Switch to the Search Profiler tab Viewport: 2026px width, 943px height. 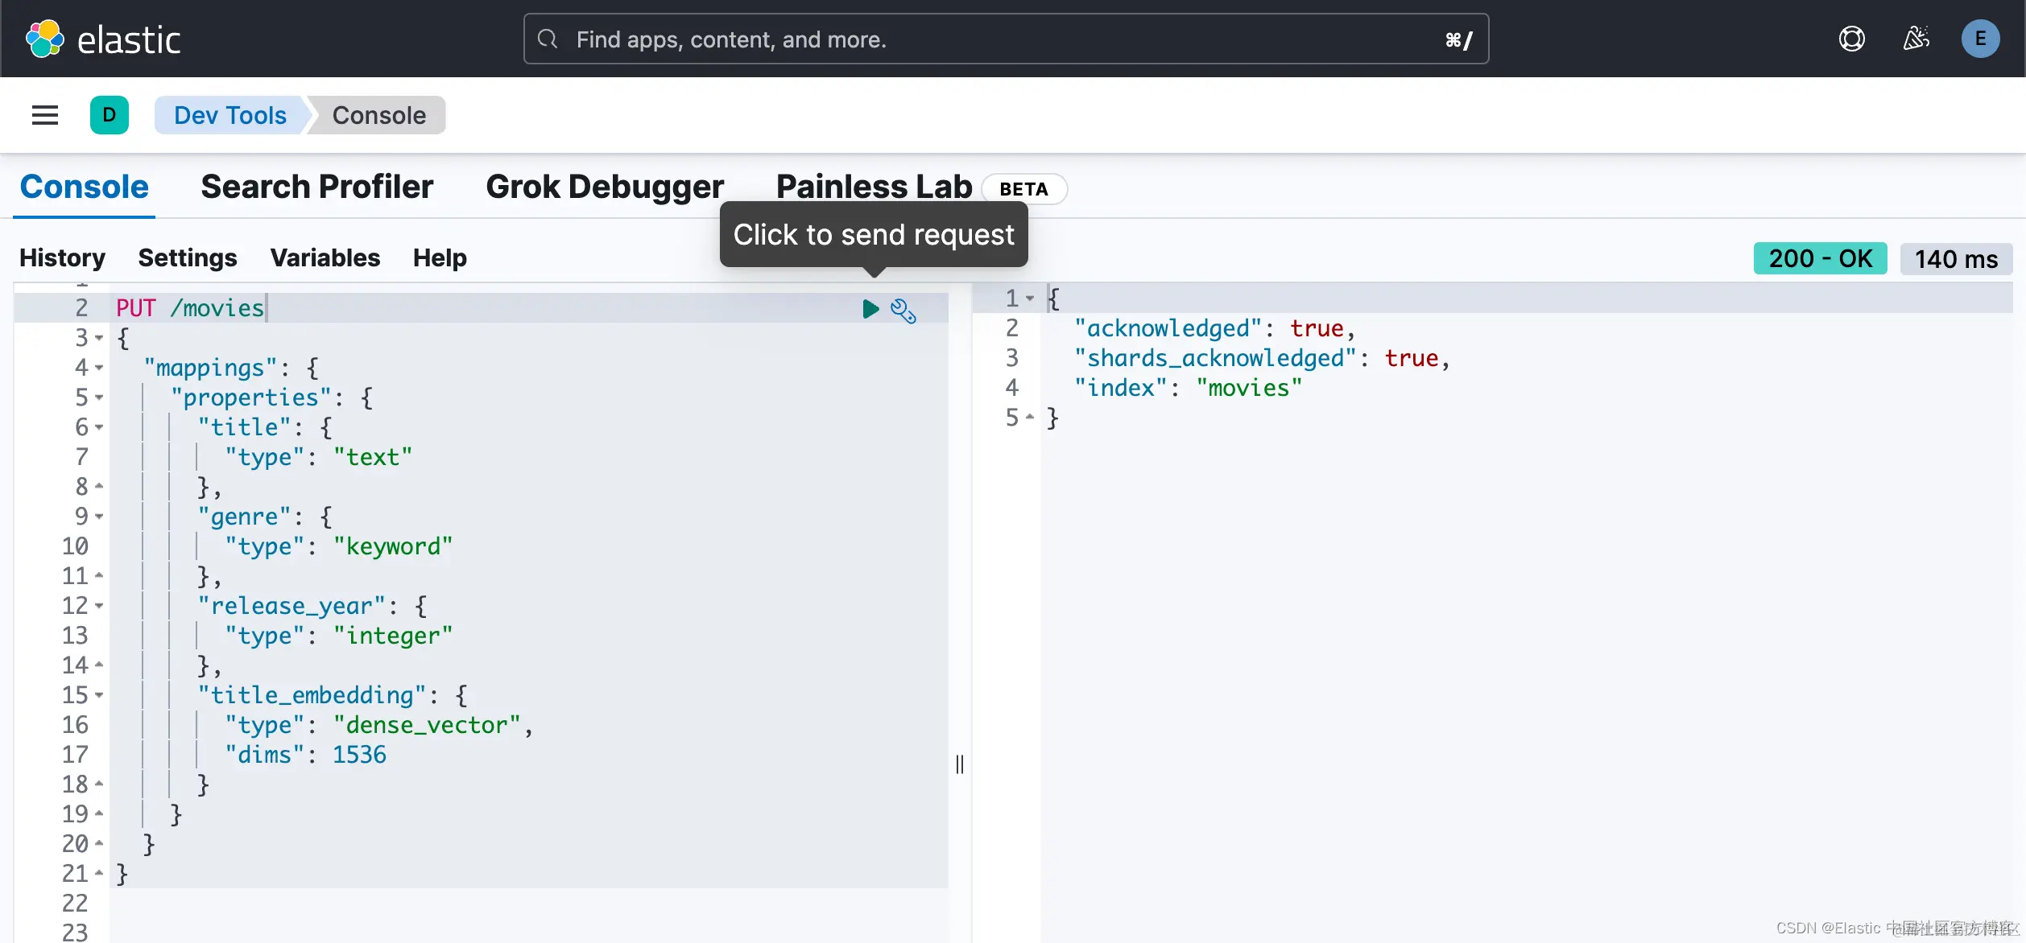tap(316, 187)
